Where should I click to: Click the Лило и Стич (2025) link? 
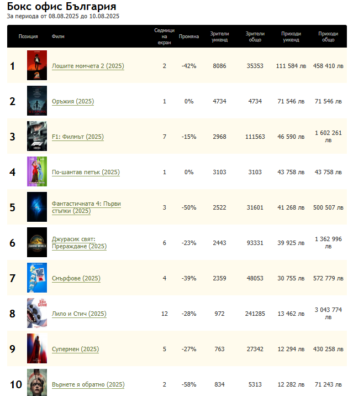coord(79,314)
